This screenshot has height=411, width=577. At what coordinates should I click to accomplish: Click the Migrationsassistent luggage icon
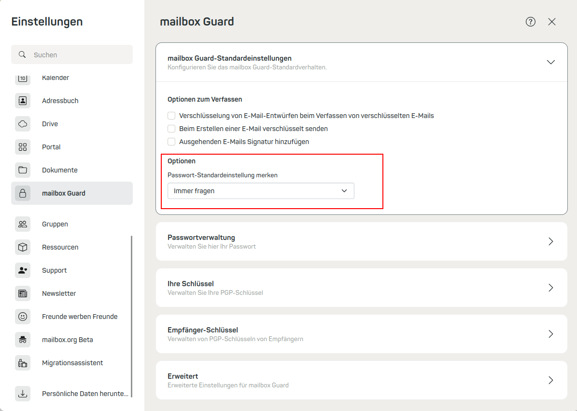pos(23,363)
